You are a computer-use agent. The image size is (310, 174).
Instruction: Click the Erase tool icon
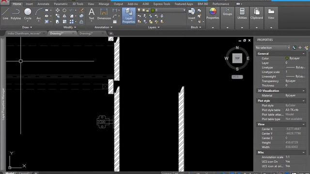pos(81,10)
